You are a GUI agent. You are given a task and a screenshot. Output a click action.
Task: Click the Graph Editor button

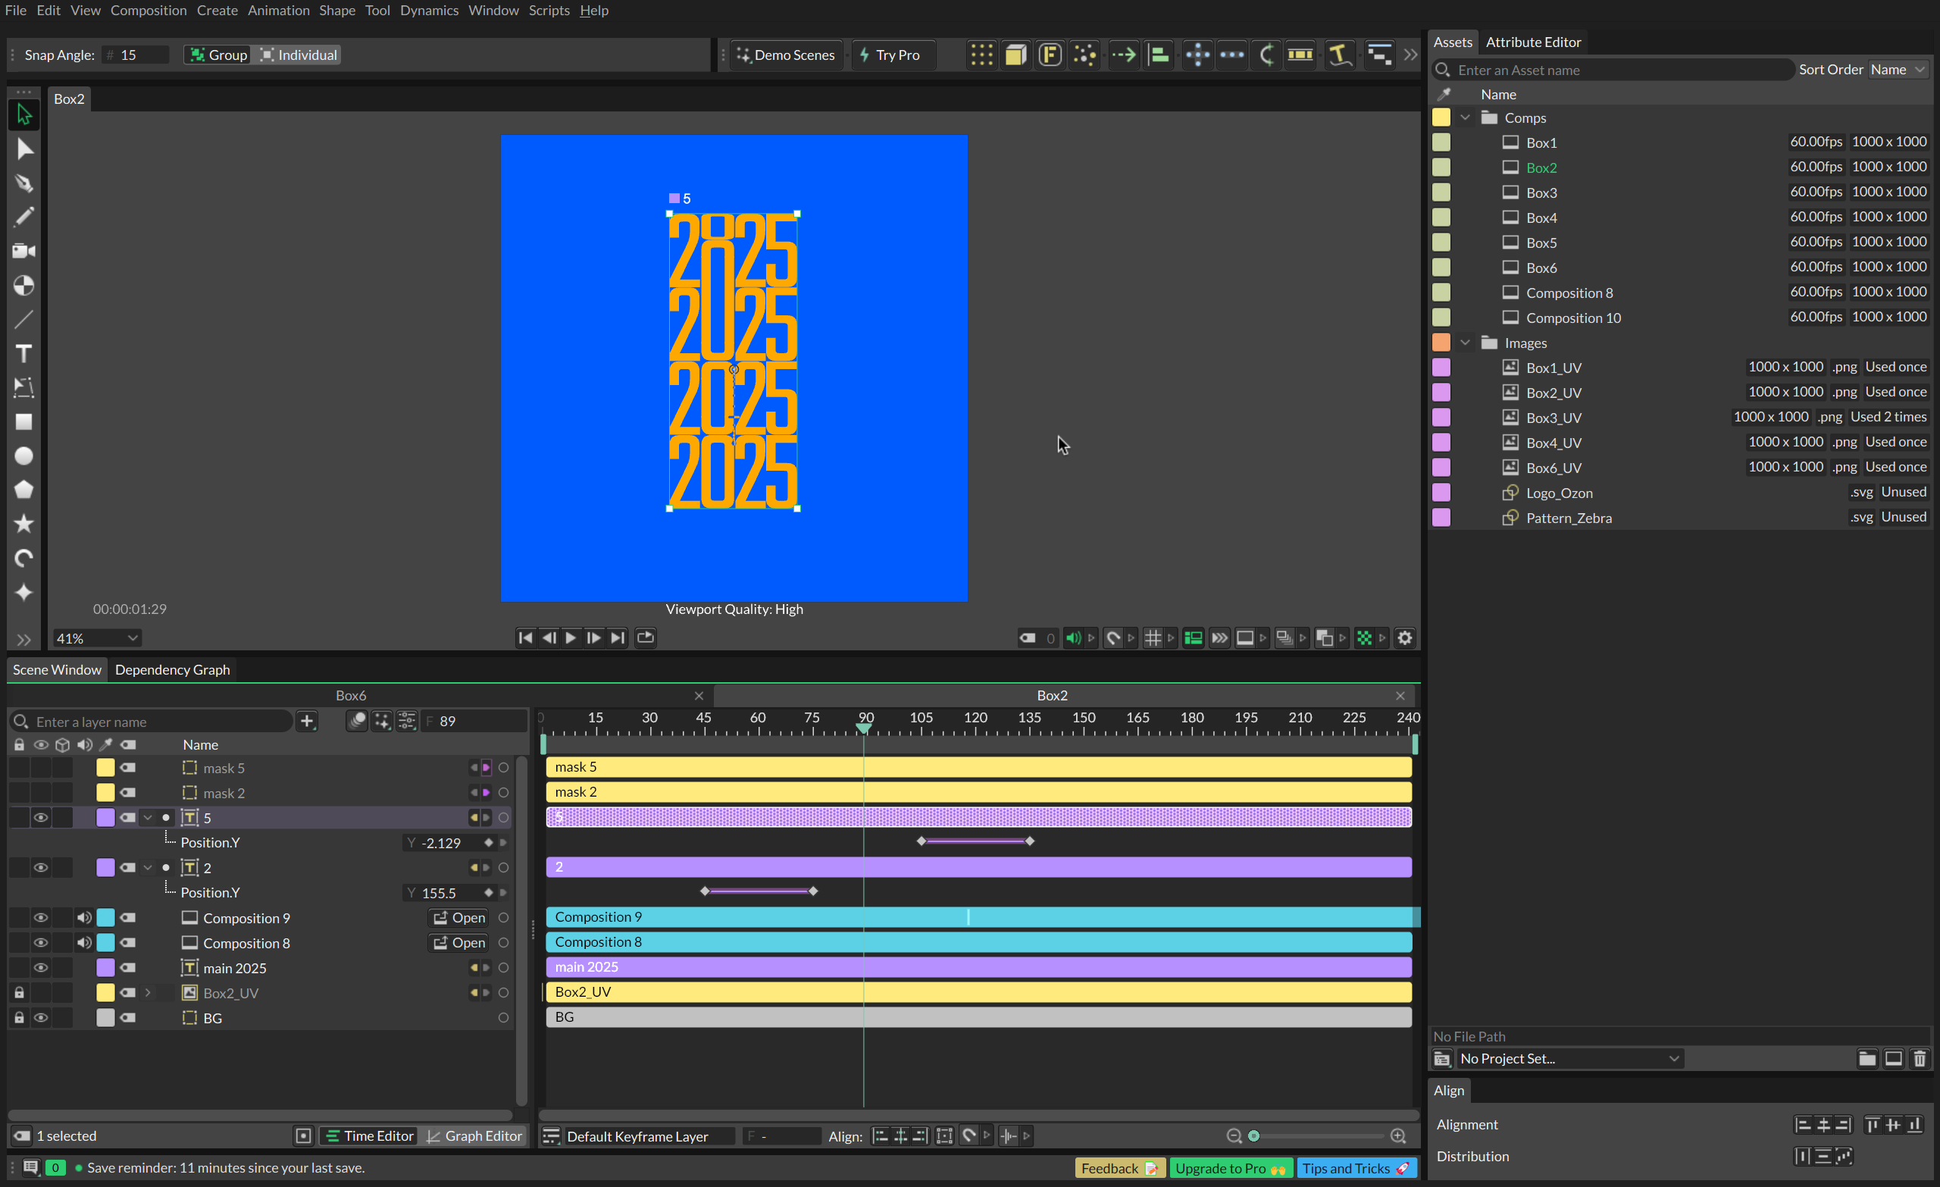pos(474,1135)
